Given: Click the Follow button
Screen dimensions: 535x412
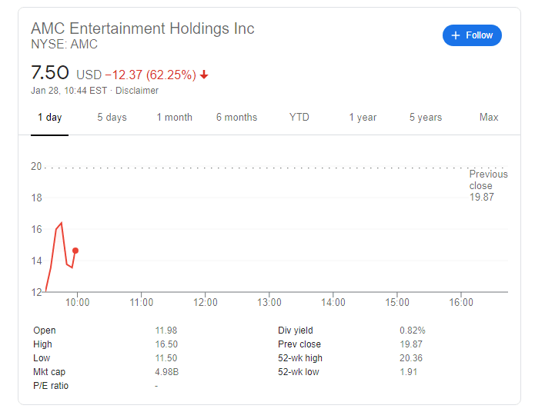Looking at the screenshot, I should point(472,35).
